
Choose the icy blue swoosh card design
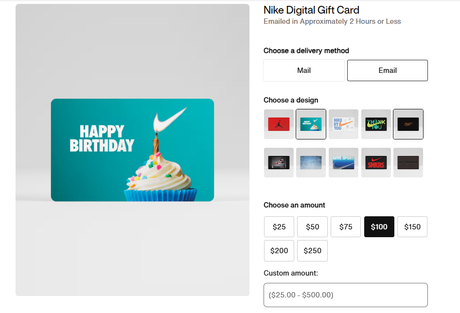pos(311,162)
